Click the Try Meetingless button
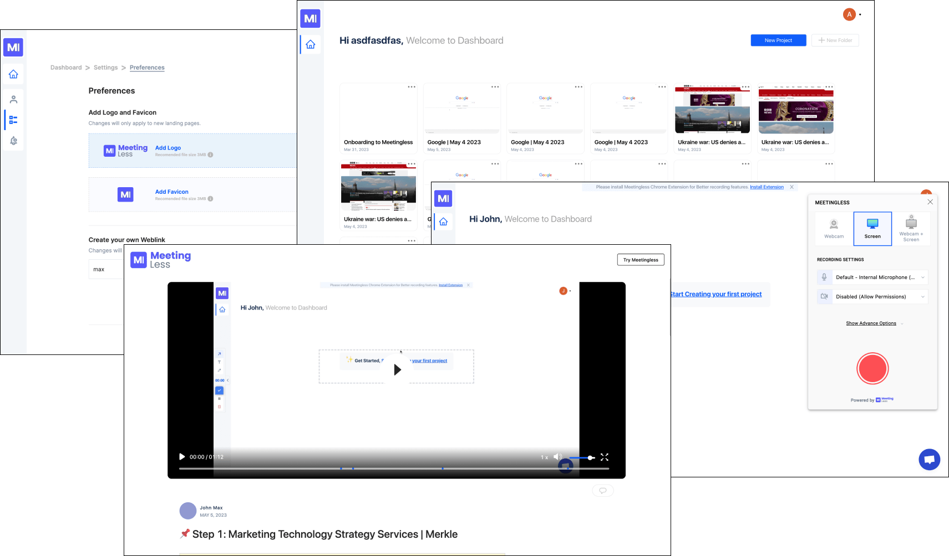Viewport: 949px width, 556px height. pos(640,260)
